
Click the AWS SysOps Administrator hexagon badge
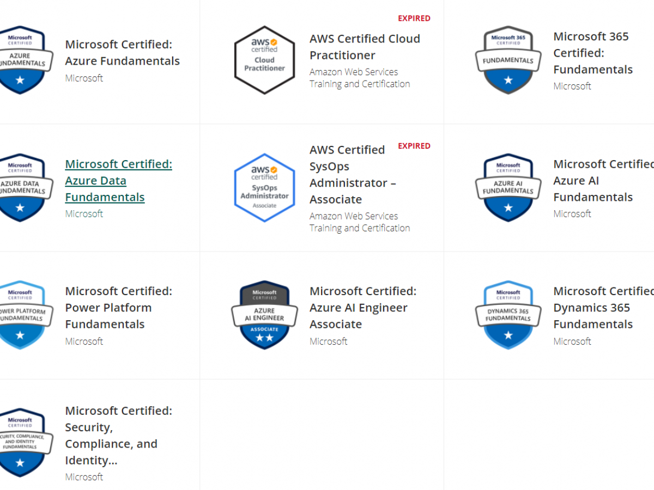pos(264,187)
